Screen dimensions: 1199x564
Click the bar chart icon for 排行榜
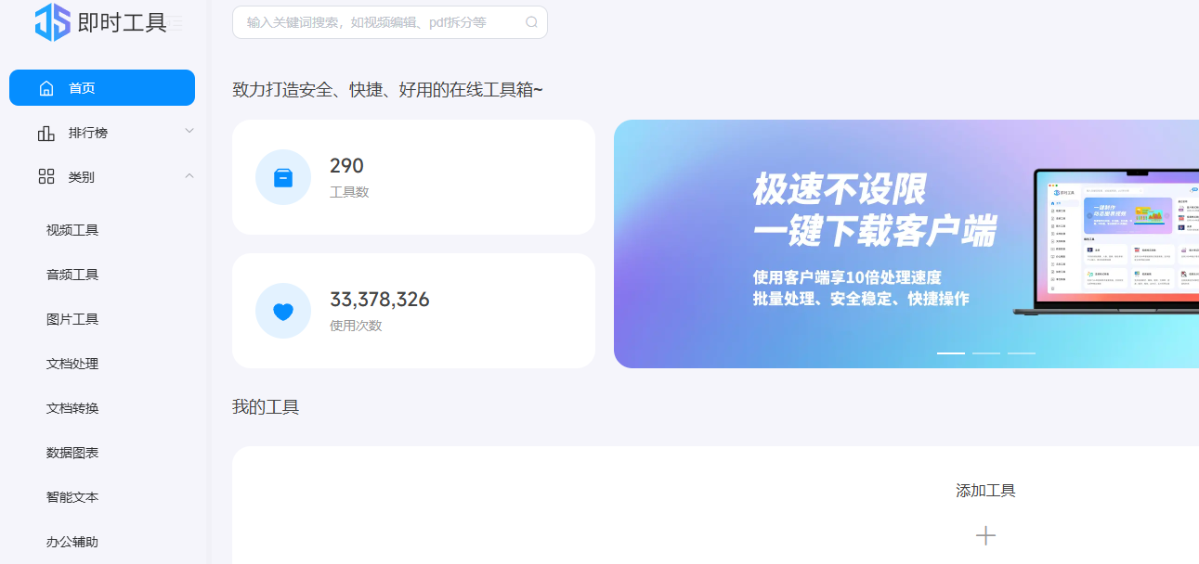[46, 133]
